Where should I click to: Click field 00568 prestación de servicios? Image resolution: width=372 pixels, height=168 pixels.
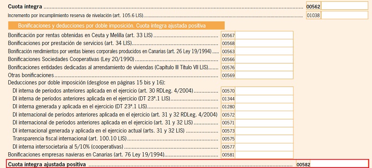click(264, 43)
